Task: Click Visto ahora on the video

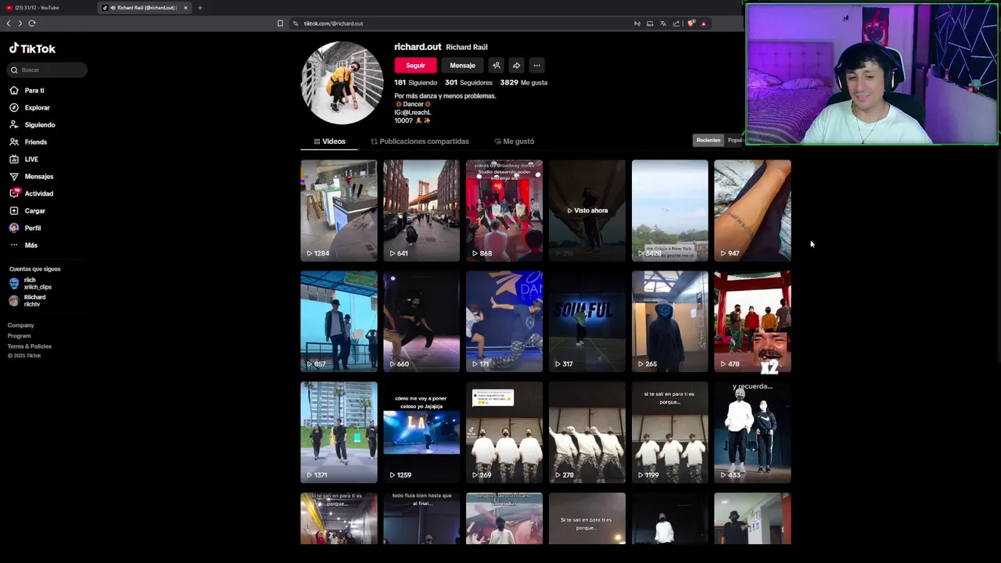Action: click(x=587, y=210)
